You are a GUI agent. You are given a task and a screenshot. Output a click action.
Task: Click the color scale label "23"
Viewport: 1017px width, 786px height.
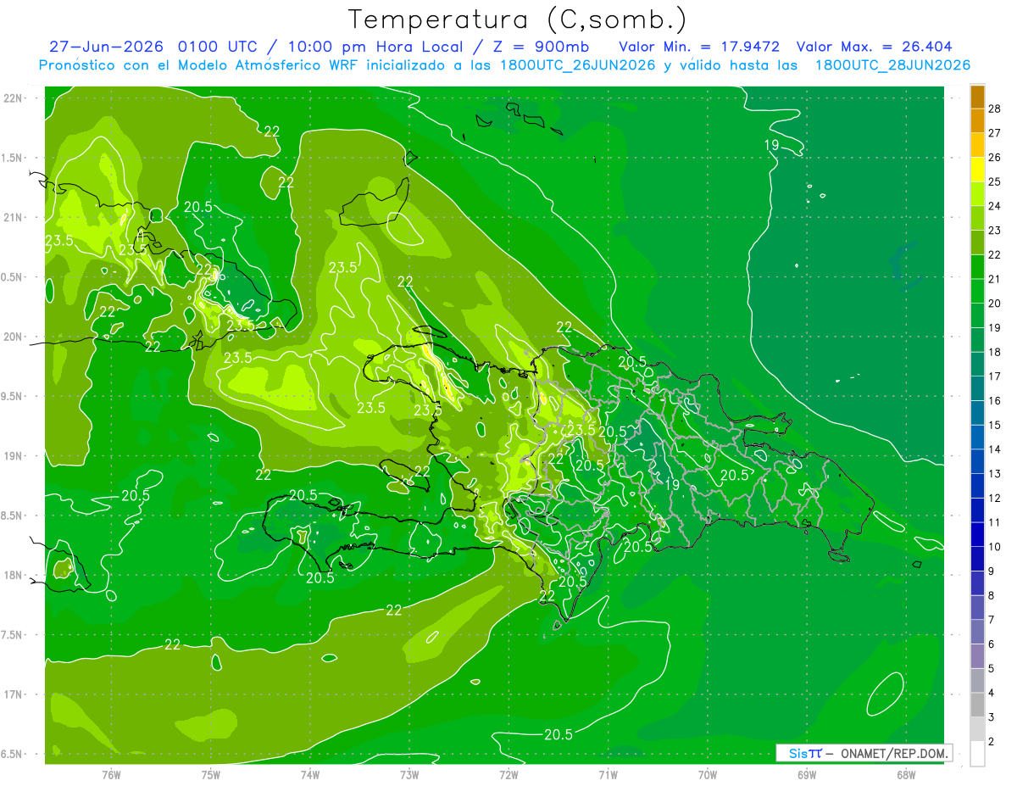[x=995, y=231]
